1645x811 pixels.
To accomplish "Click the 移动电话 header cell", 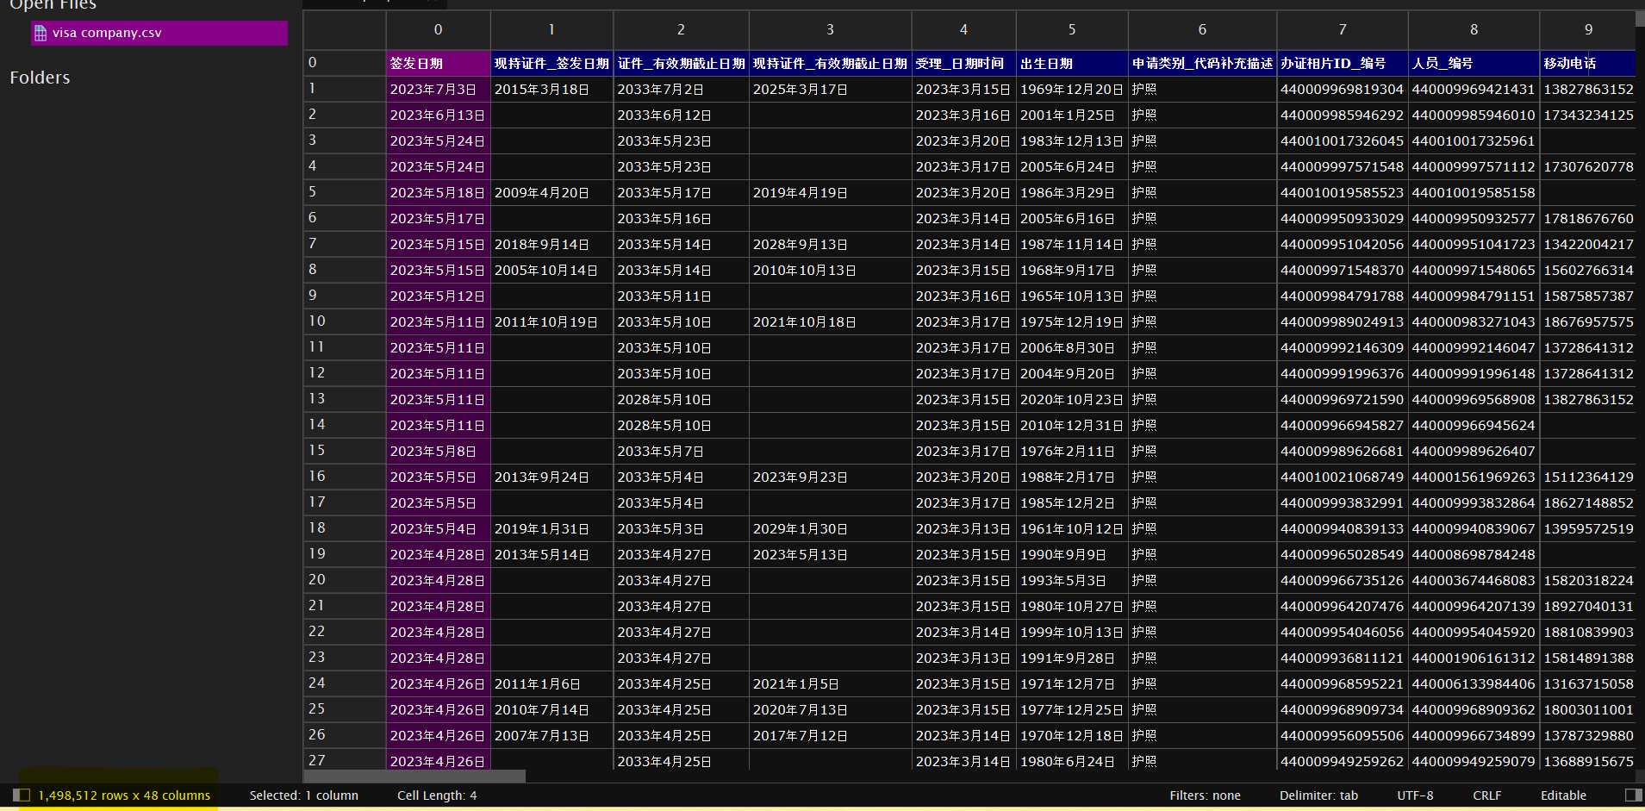I will (x=1587, y=63).
